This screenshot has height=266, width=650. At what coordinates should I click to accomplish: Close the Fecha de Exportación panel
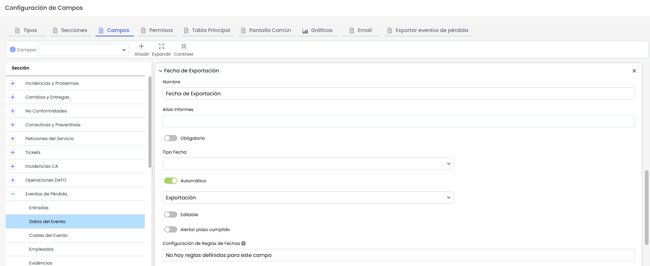634,71
